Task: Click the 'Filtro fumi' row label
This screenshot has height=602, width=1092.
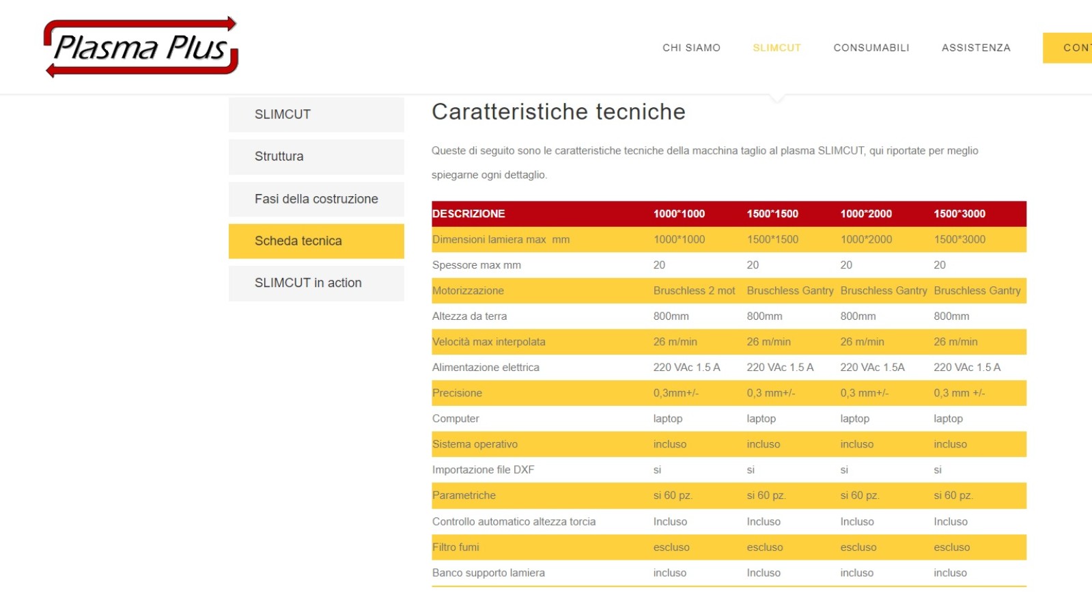Action: (456, 547)
